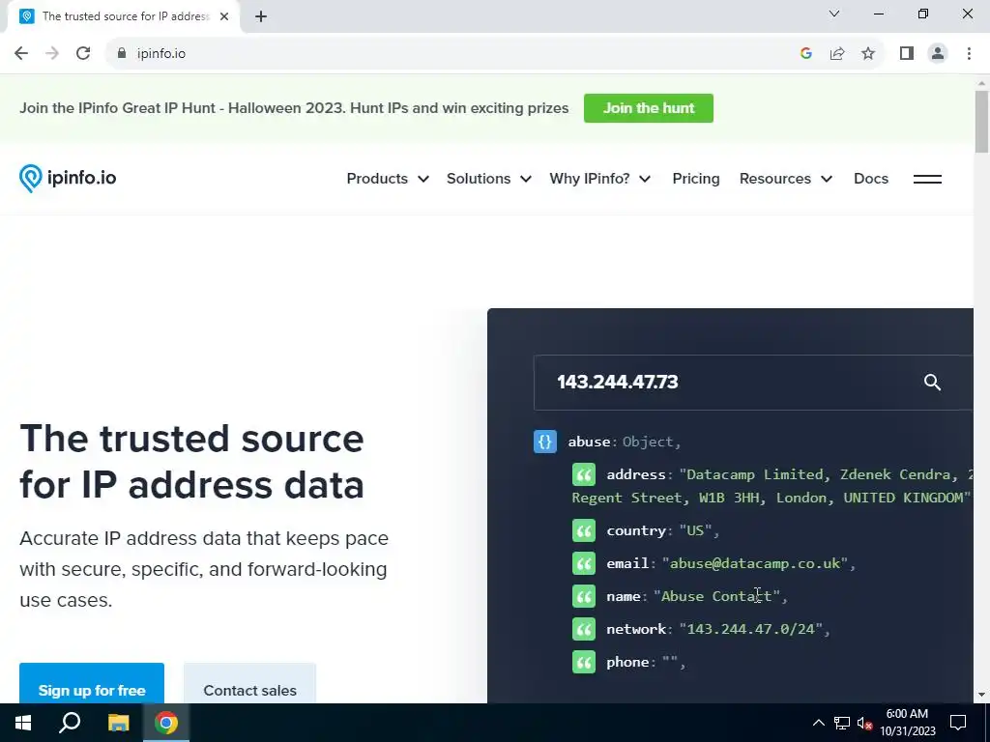The image size is (990, 742).
Task: Click Contact sales button
Action: [250, 684]
